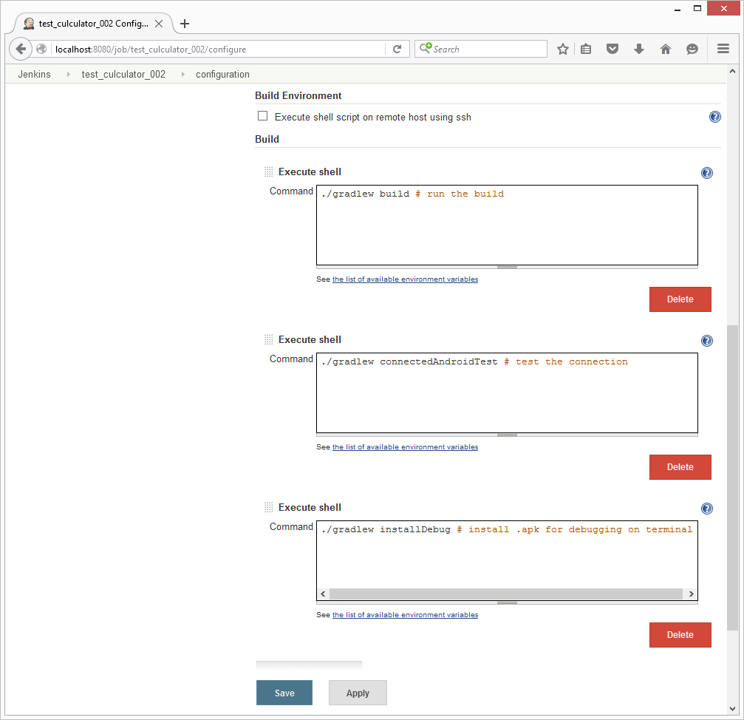Click the search engine magnifier icon

(425, 48)
